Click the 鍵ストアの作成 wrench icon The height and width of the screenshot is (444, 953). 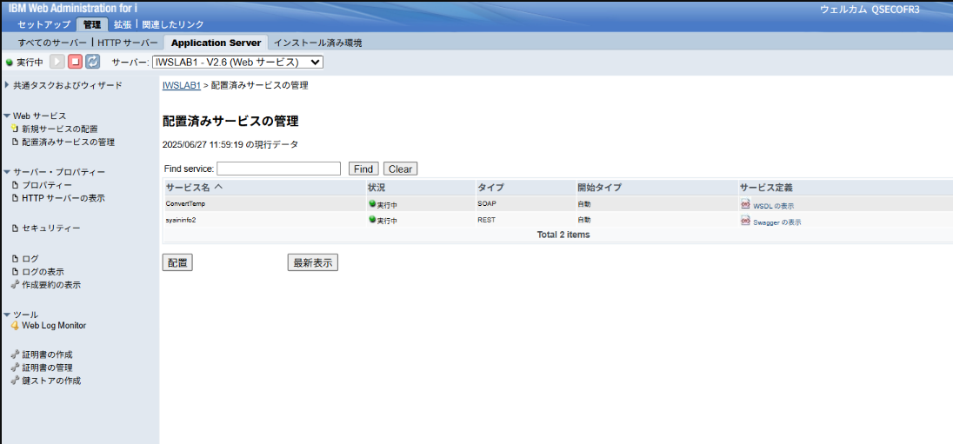click(x=15, y=381)
